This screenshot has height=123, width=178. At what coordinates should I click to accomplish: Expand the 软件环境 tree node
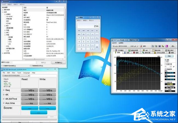(3, 53)
